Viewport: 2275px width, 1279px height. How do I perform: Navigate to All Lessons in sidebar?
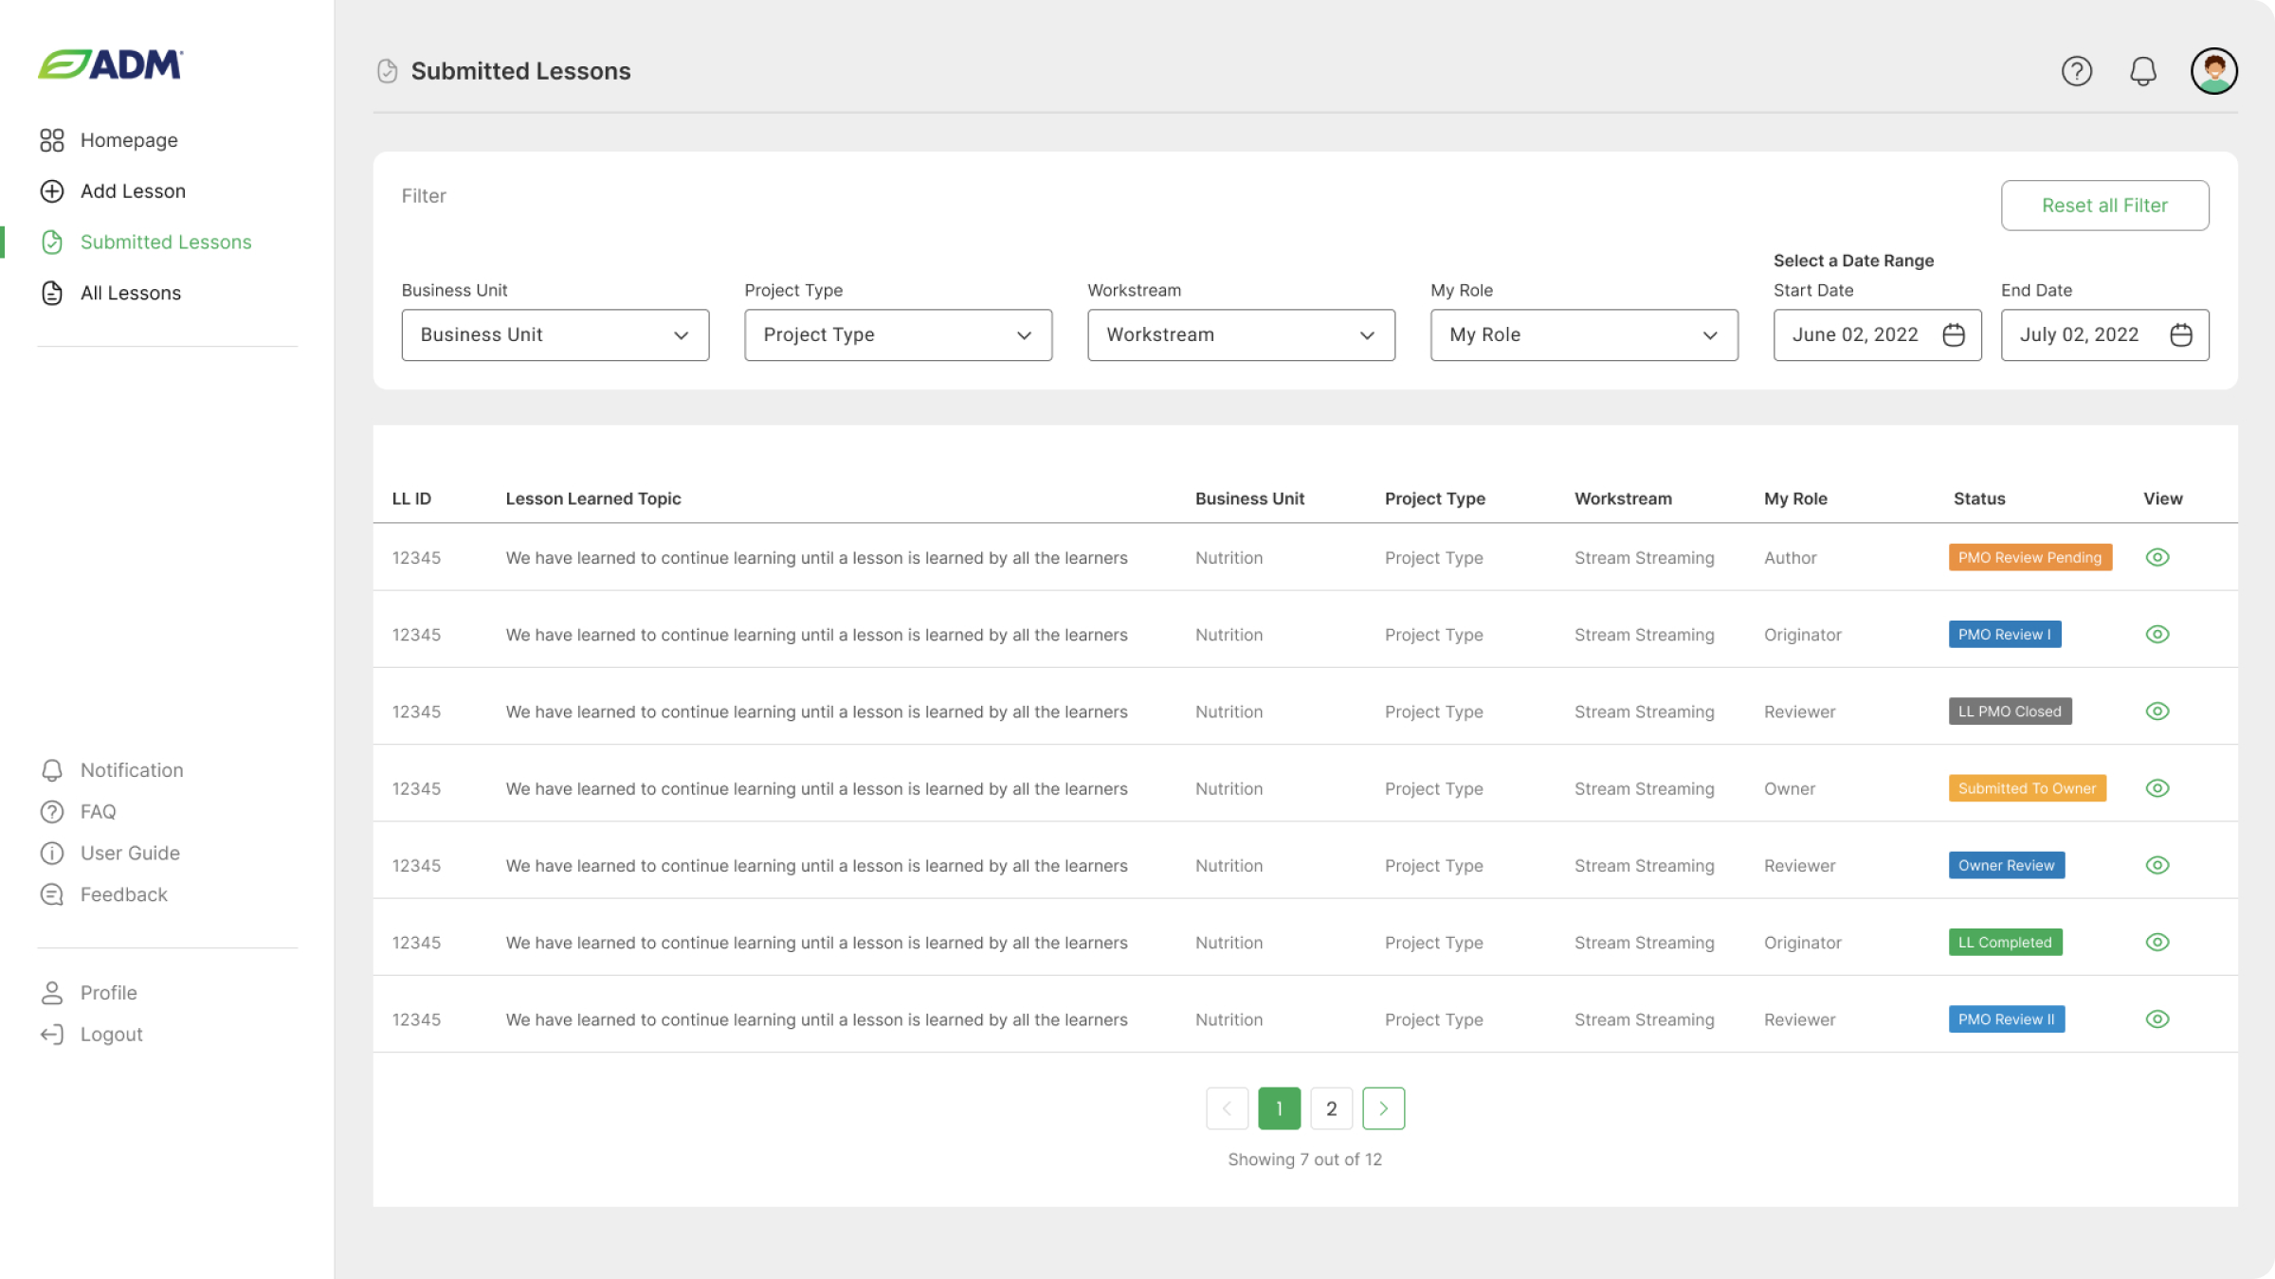coord(130,293)
